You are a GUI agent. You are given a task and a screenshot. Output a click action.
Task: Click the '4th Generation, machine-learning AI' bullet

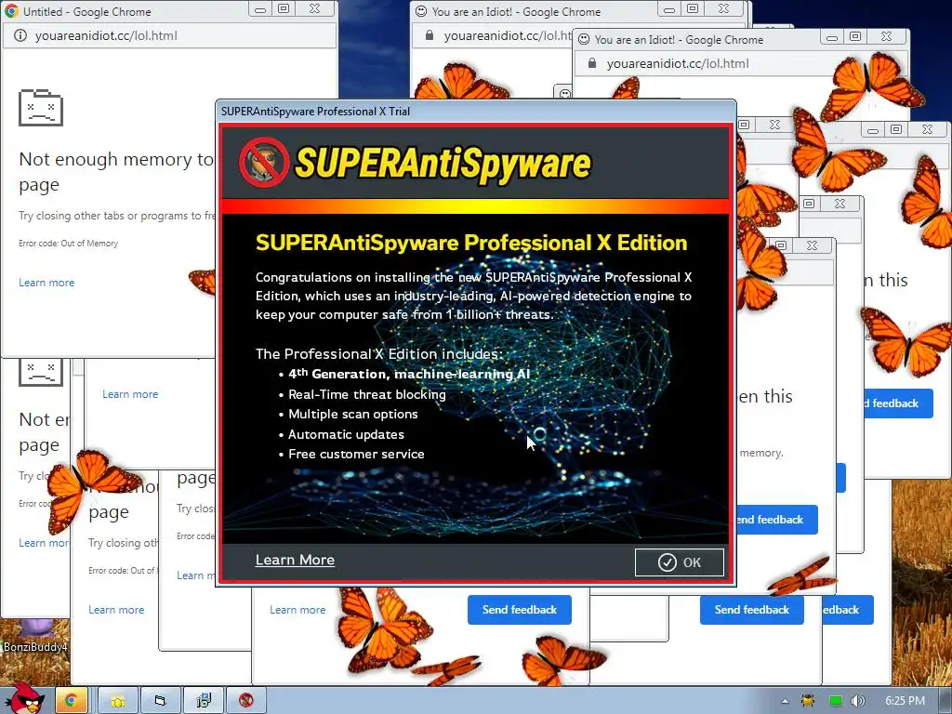(x=409, y=374)
